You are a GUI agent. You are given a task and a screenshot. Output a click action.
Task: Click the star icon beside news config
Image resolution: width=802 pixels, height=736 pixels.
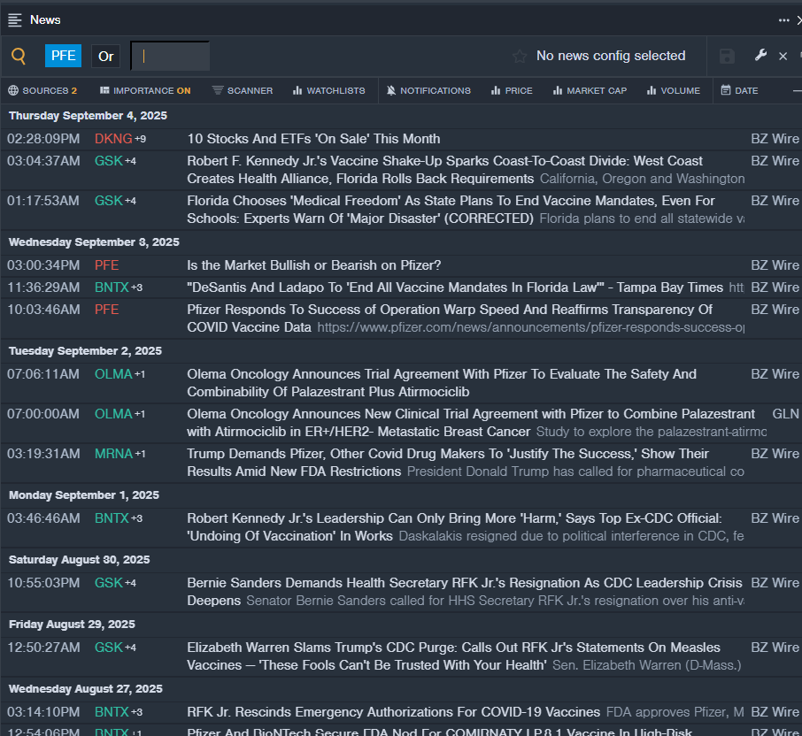[x=520, y=57]
